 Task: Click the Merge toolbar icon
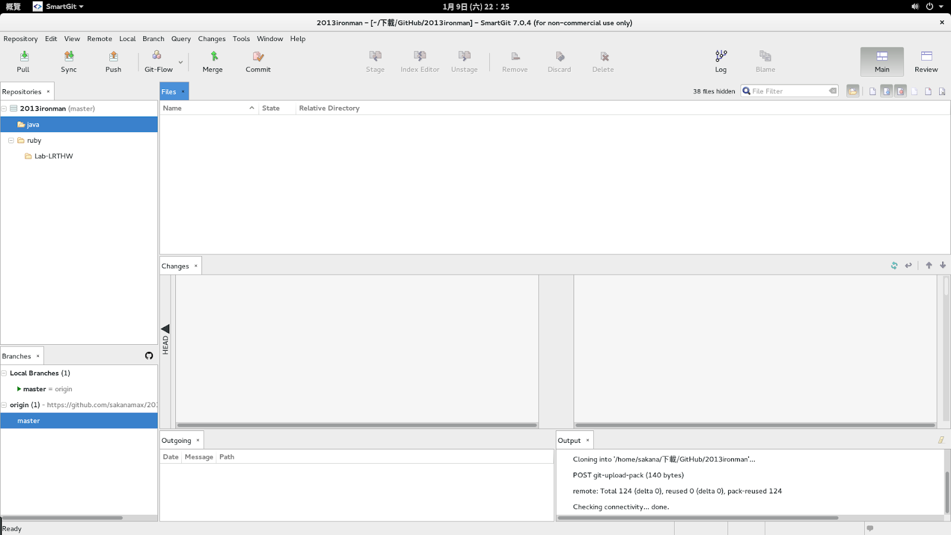coord(213,62)
